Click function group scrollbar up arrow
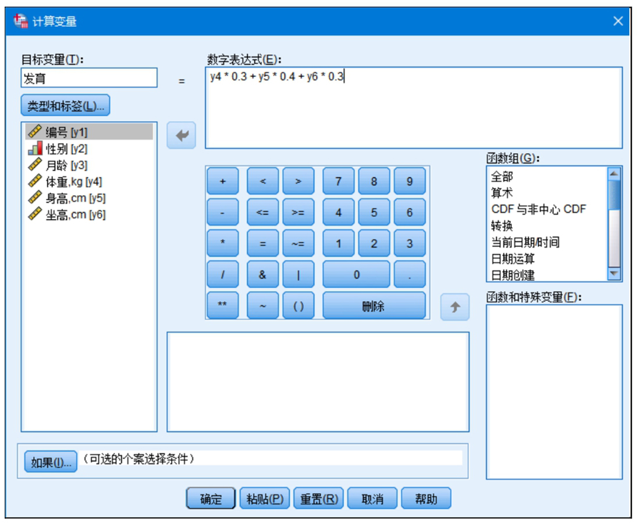 (x=614, y=174)
